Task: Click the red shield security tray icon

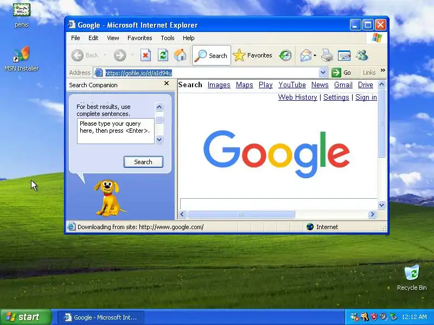Action: pyautogui.click(x=374, y=317)
